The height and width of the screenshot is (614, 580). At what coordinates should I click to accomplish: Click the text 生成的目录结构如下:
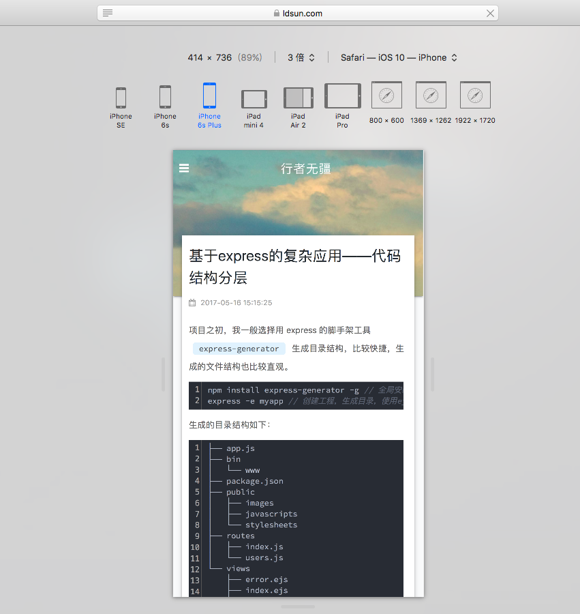pyautogui.click(x=230, y=425)
